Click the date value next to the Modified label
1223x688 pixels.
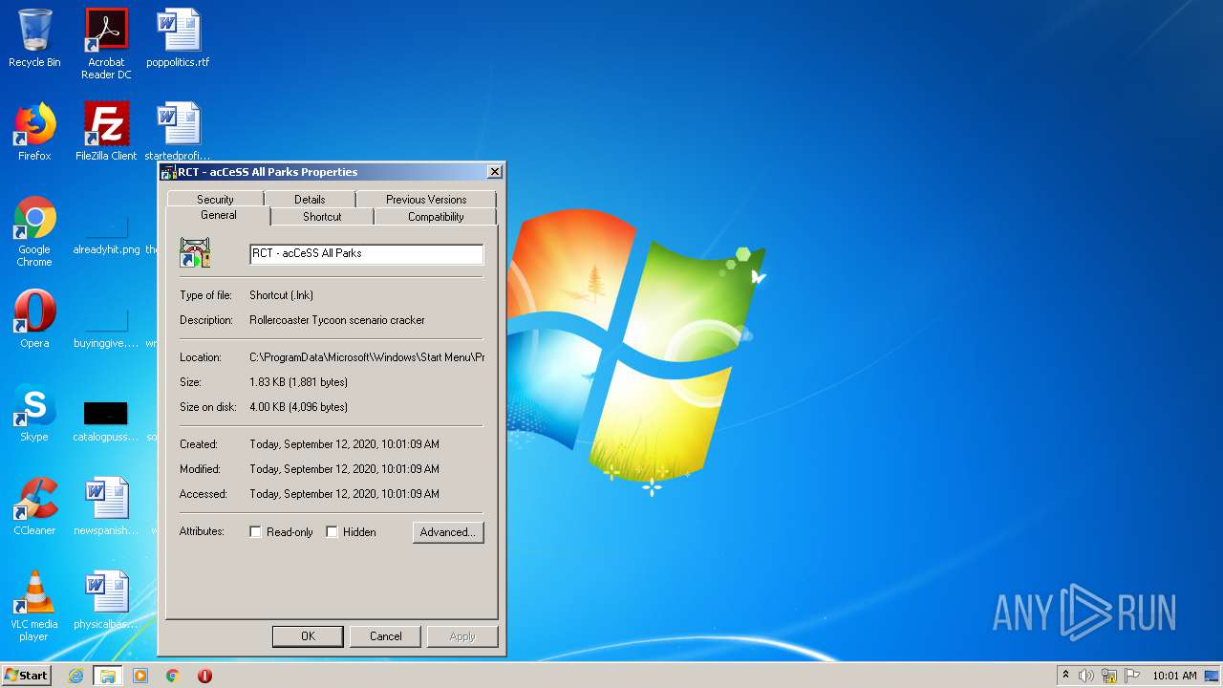[344, 469]
